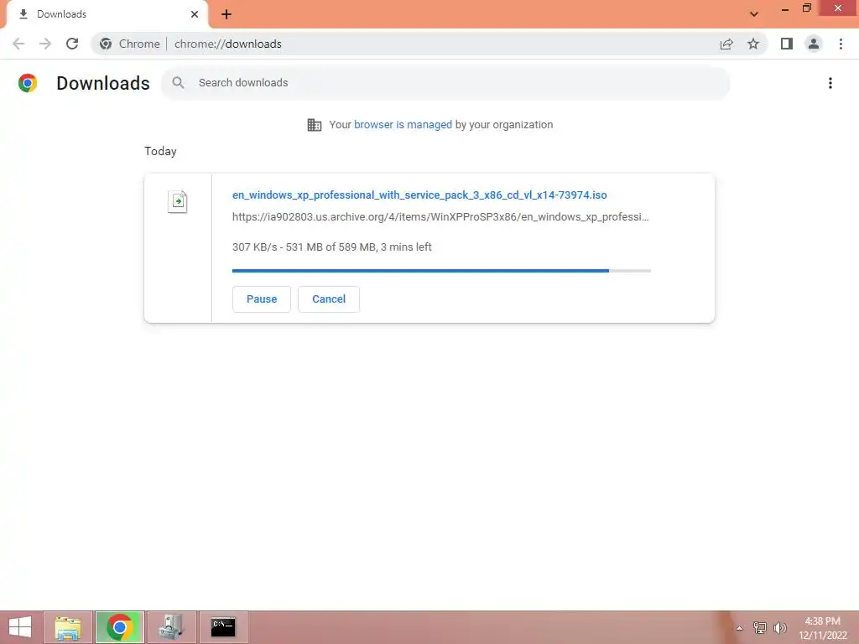Open the profile avatar menu
The height and width of the screenshot is (644, 859).
(x=814, y=44)
